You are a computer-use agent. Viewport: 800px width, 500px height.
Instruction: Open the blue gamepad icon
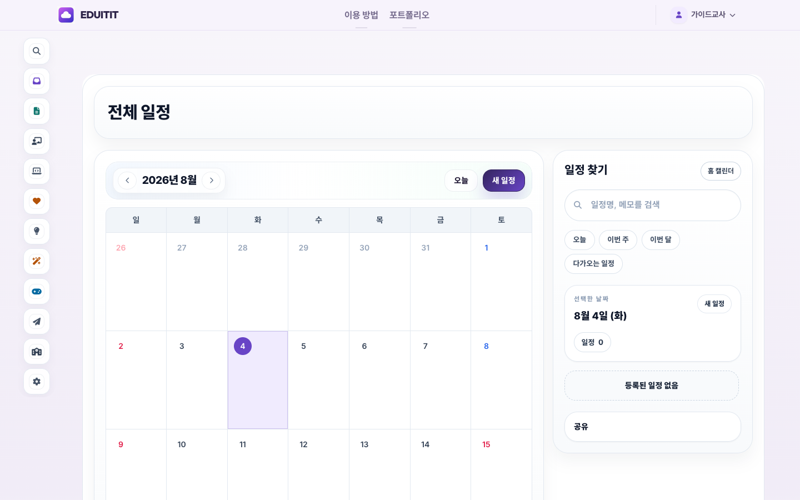[37, 291]
